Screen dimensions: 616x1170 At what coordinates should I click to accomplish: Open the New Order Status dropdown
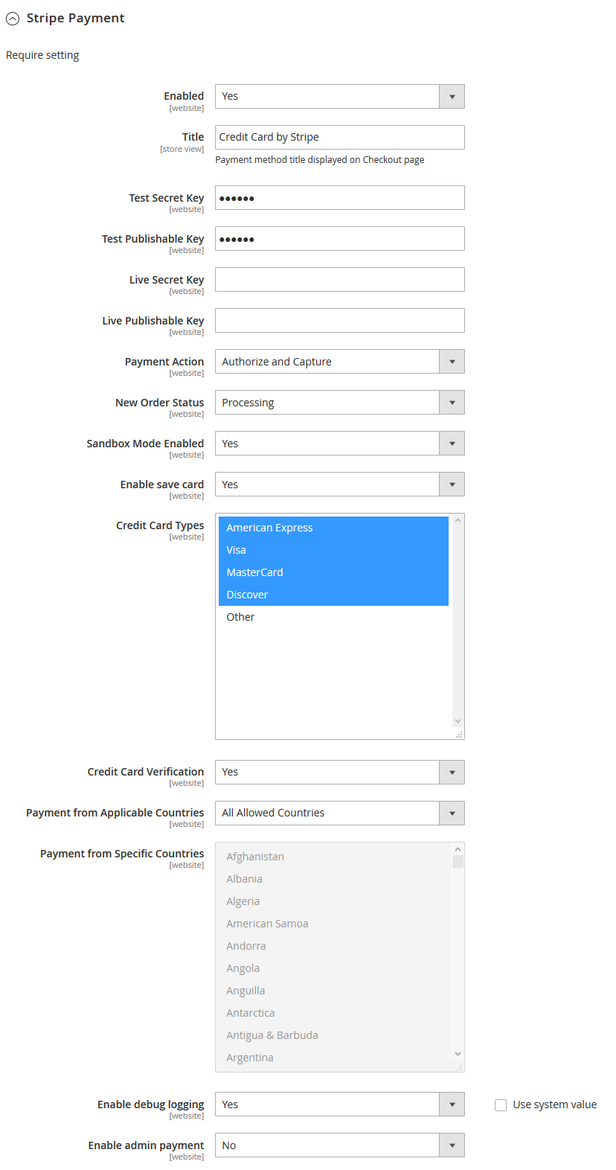coord(340,403)
